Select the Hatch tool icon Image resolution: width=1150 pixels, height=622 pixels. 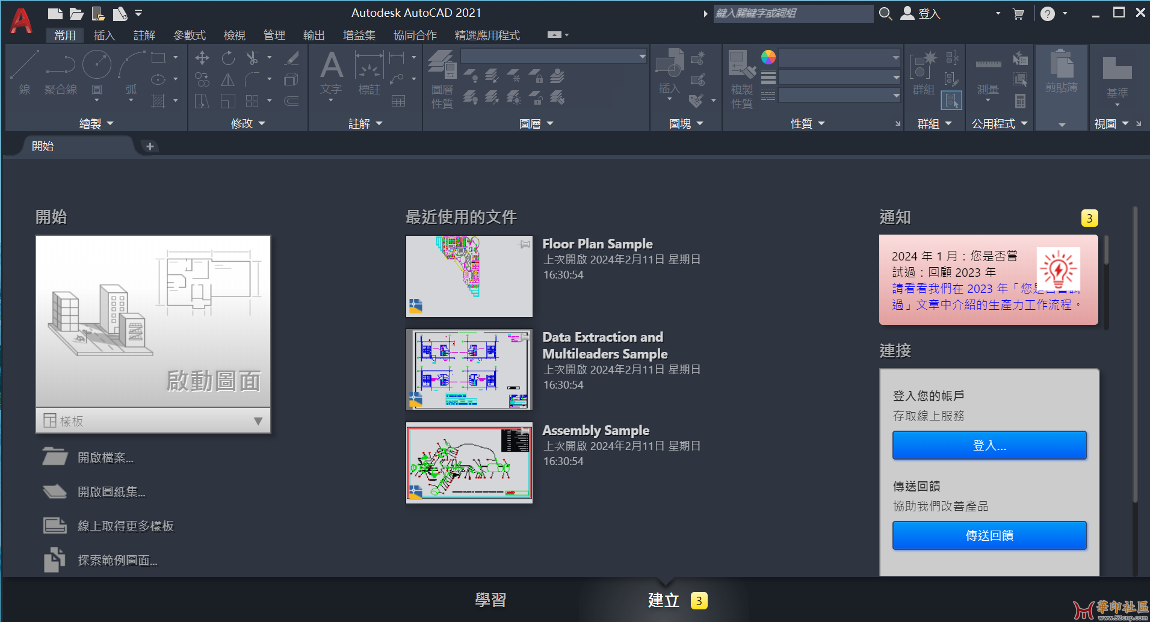158,101
